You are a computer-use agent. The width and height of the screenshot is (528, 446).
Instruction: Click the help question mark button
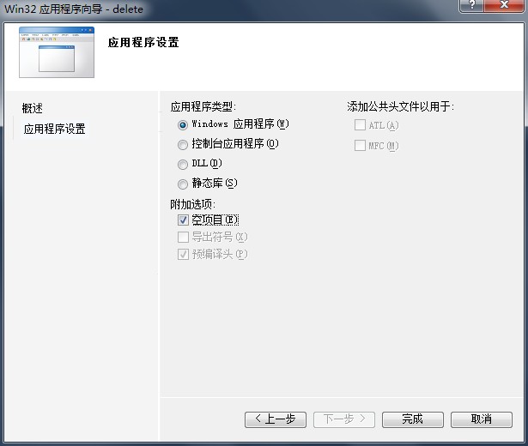pyautogui.click(x=471, y=5)
